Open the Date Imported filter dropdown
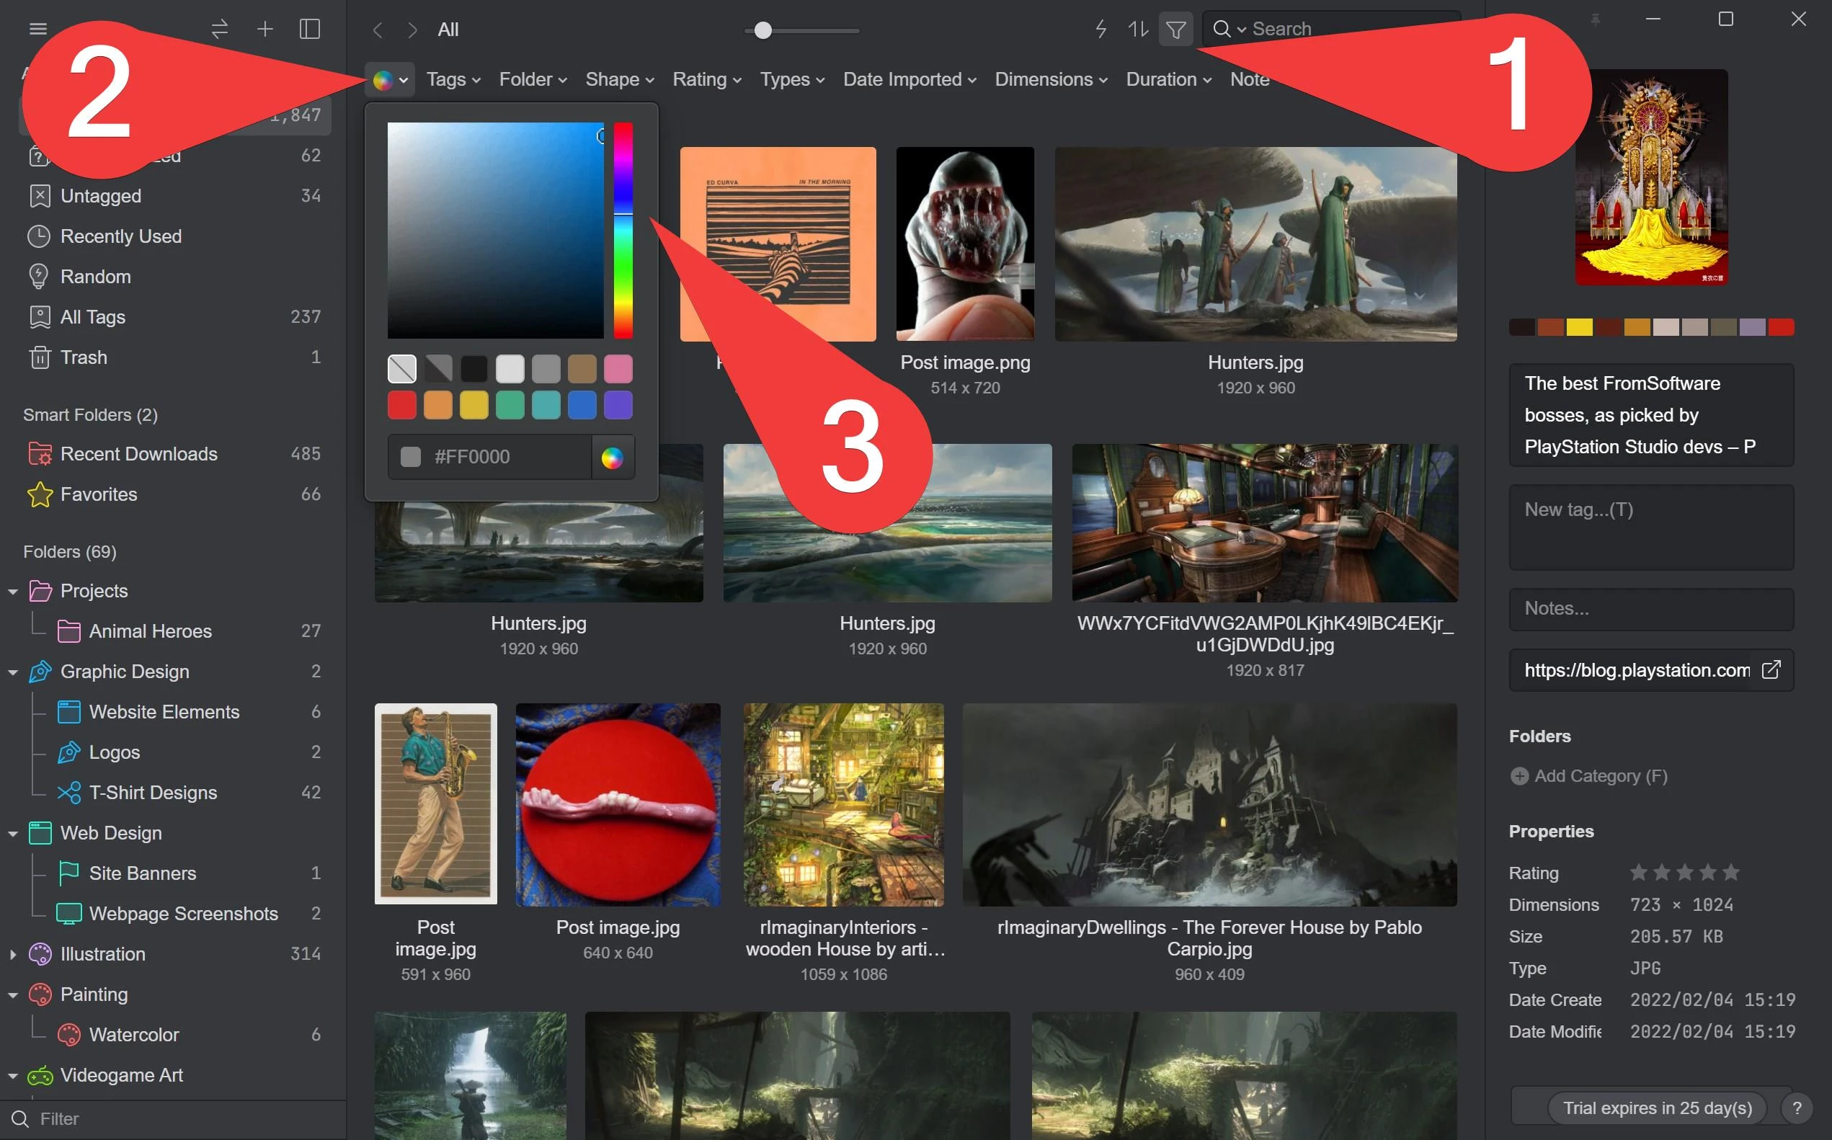The image size is (1832, 1140). tap(910, 79)
